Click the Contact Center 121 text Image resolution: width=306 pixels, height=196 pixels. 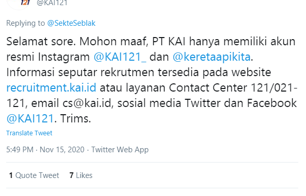(x=220, y=87)
